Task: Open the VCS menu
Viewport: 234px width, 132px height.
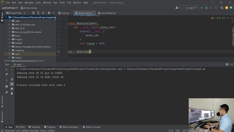Action: 69,3
